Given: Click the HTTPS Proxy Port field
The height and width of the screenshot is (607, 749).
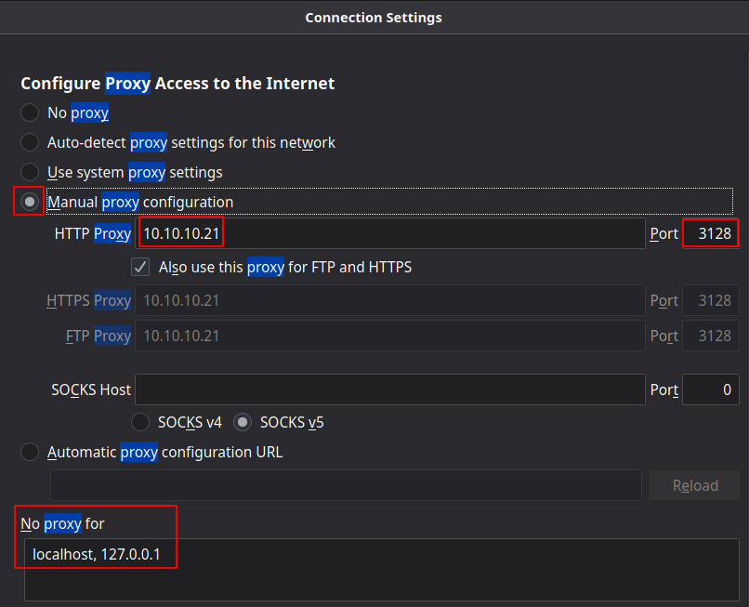Looking at the screenshot, I should [711, 301].
